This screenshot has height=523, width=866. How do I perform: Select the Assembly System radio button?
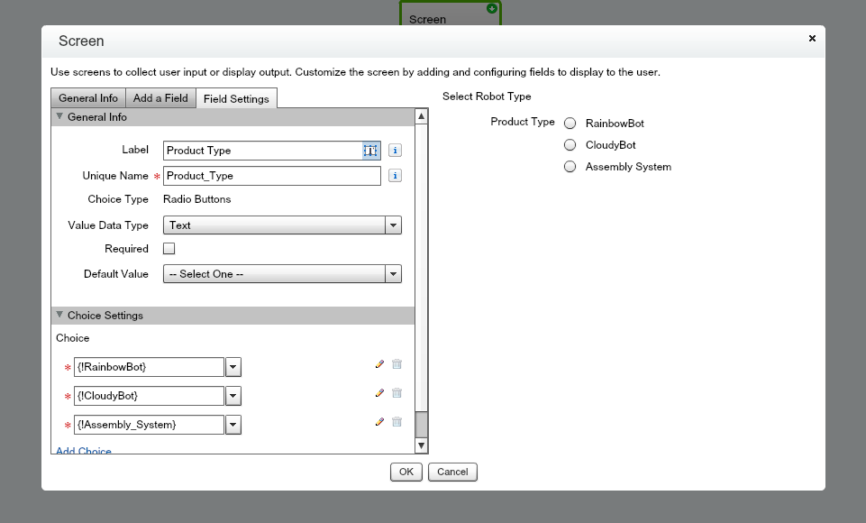[570, 167]
